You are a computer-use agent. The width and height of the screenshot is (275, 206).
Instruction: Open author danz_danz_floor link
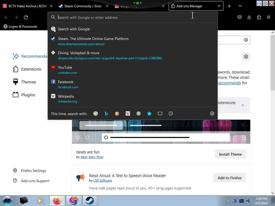click(x=92, y=157)
